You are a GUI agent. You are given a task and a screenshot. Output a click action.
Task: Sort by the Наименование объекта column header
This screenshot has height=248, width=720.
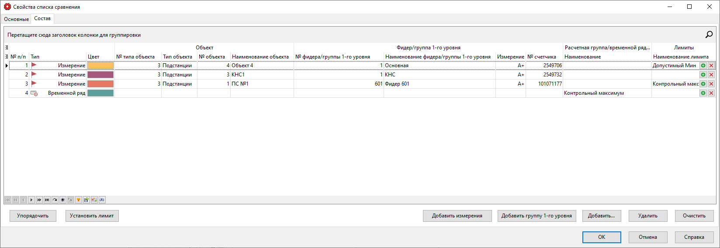coord(260,57)
